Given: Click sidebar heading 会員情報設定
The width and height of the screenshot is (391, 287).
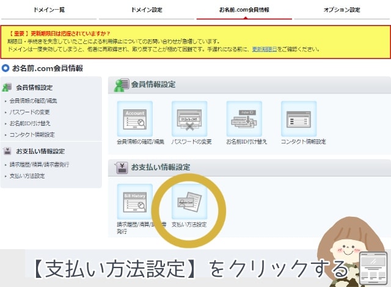Looking at the screenshot, I should coord(34,87).
